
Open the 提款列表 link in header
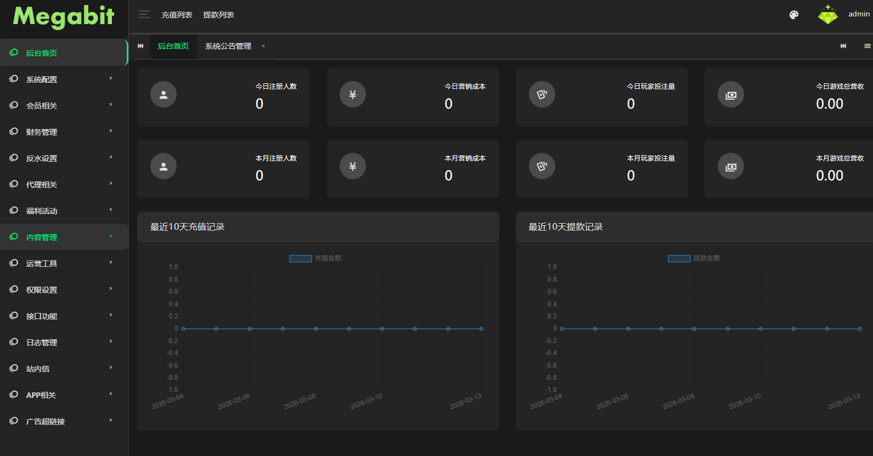coord(218,15)
